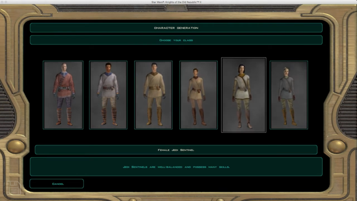Click the Jedi Sentinels description text
The width and height of the screenshot is (357, 201).
tap(176, 167)
